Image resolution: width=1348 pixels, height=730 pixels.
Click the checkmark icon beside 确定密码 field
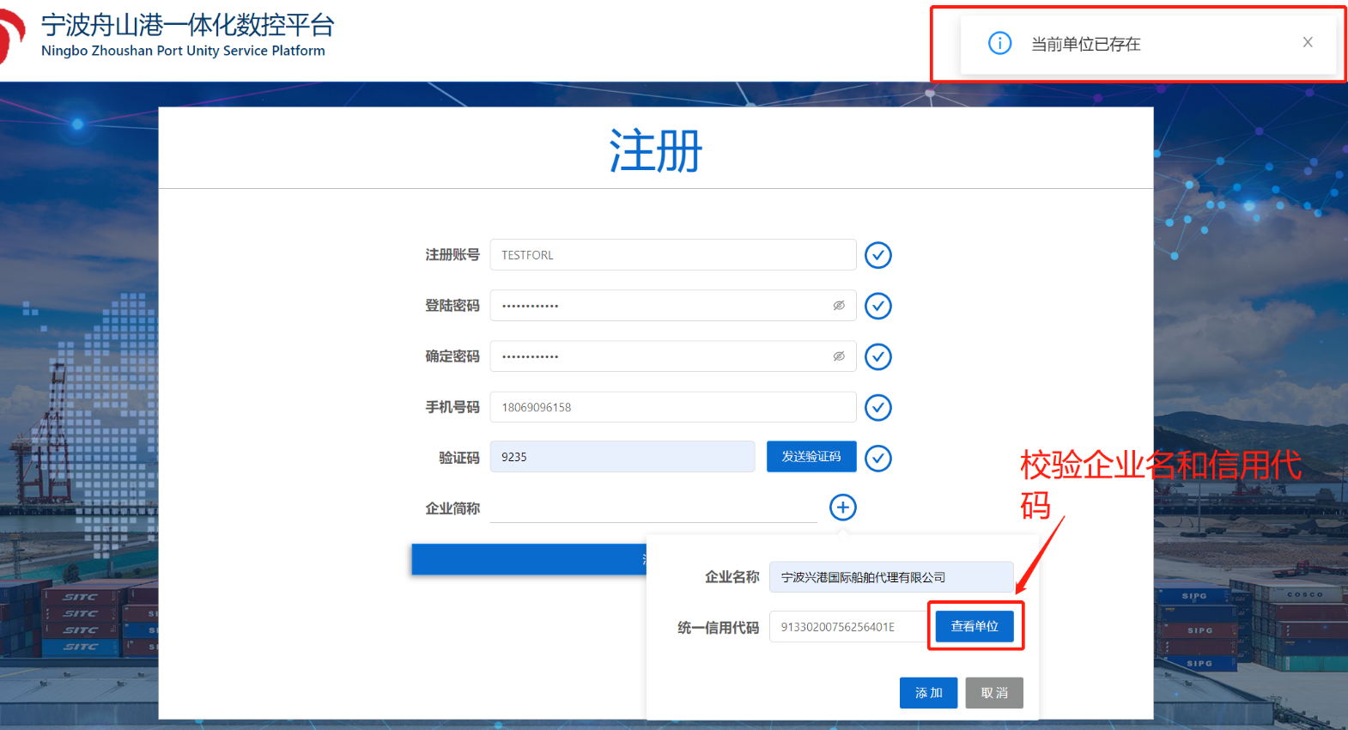(877, 356)
